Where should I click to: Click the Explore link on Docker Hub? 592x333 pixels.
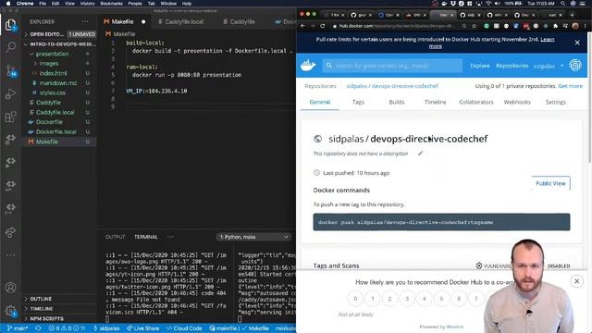(x=479, y=66)
